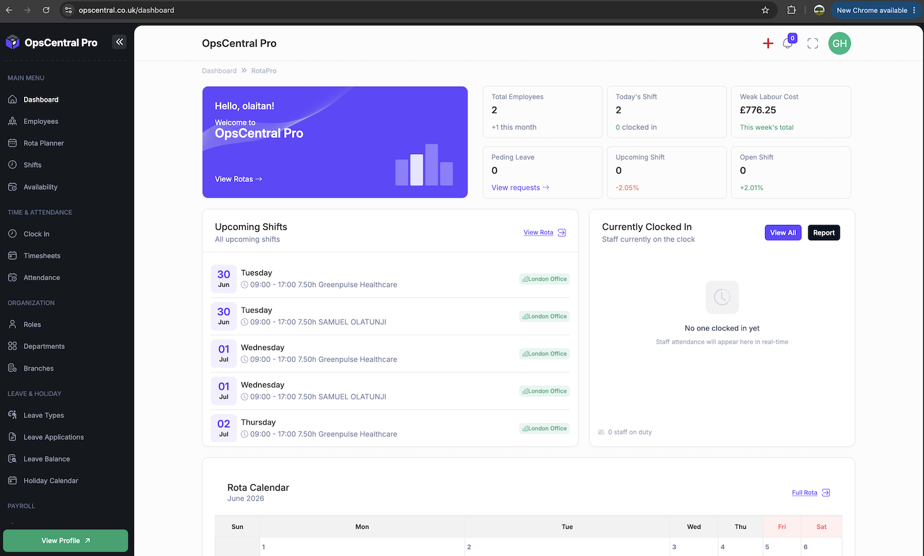Image resolution: width=924 pixels, height=556 pixels.
Task: Open the notifications bell
Action: coord(788,43)
